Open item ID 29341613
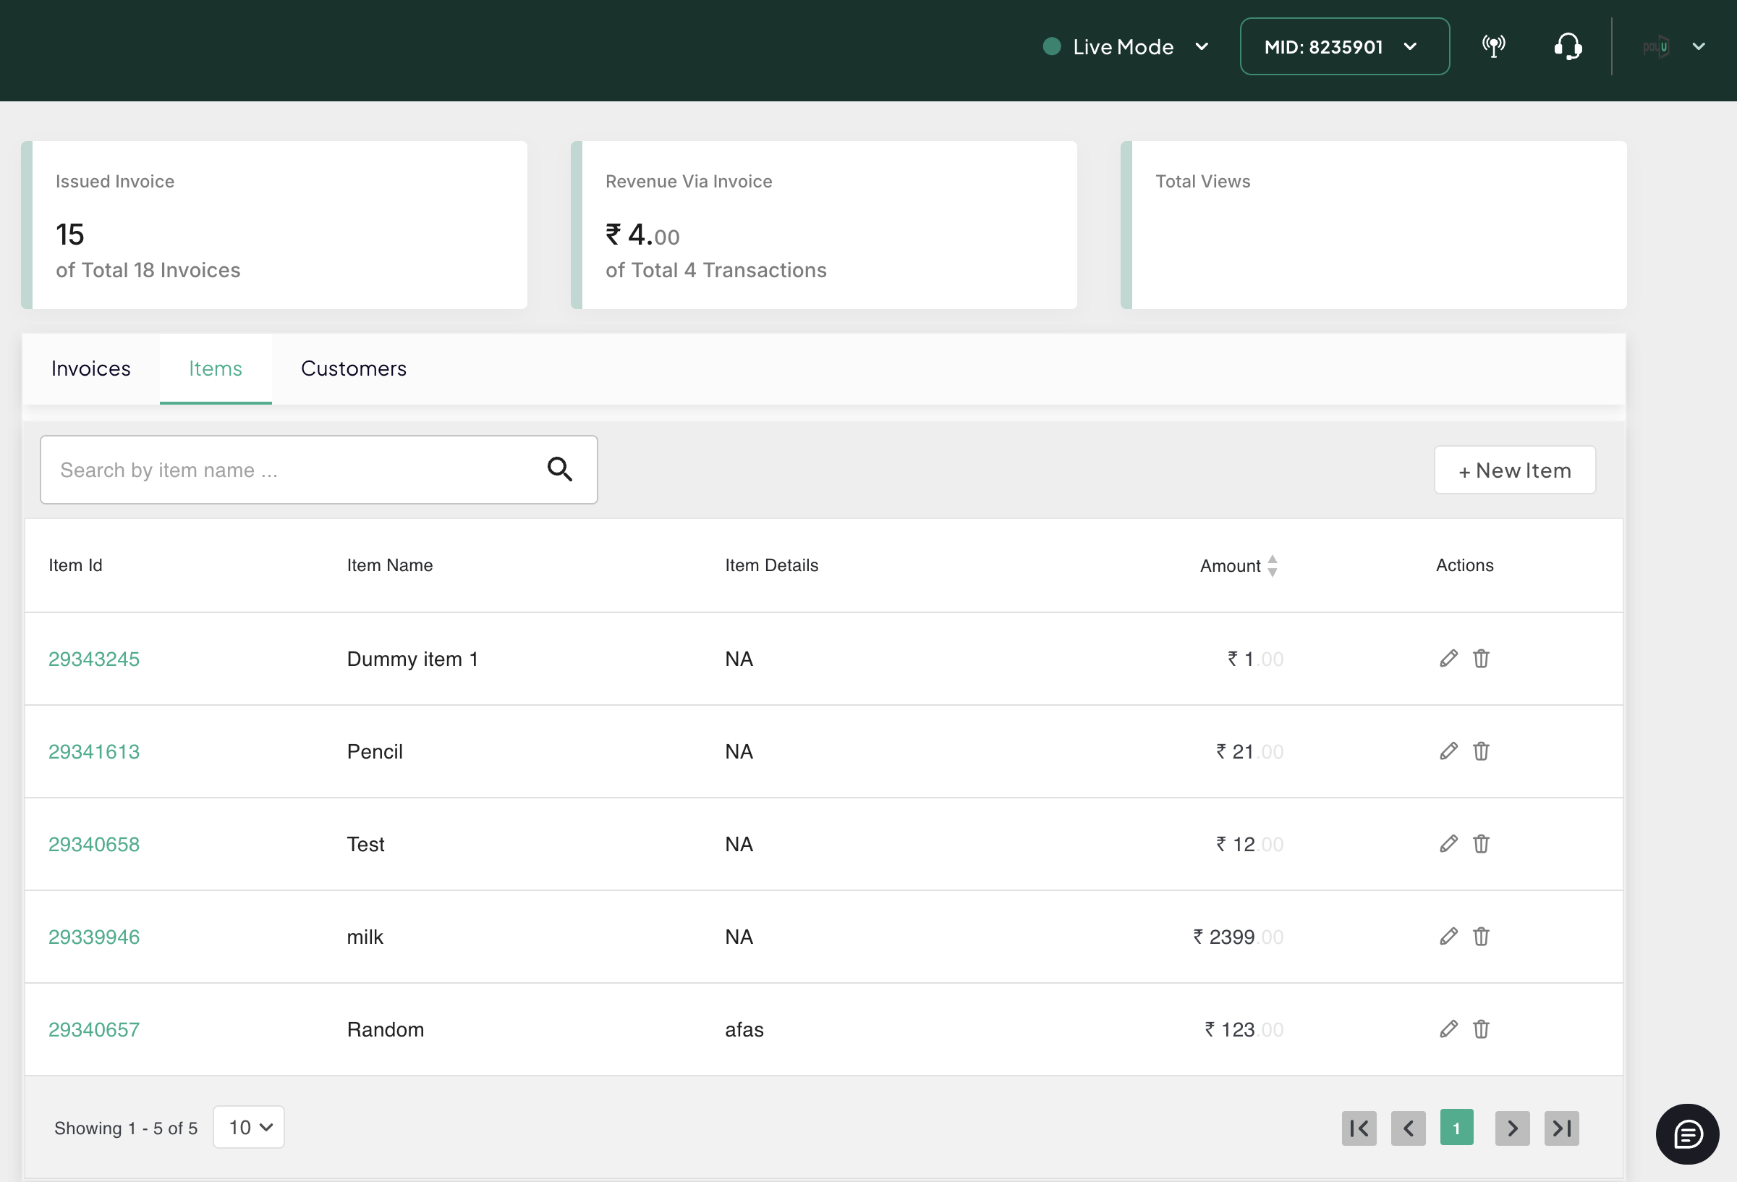Image resolution: width=1737 pixels, height=1182 pixels. point(94,751)
